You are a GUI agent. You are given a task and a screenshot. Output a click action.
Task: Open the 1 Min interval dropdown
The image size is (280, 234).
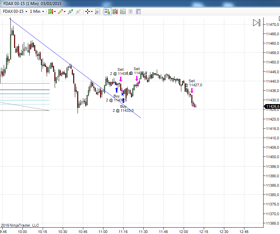pyautogui.click(x=37, y=11)
